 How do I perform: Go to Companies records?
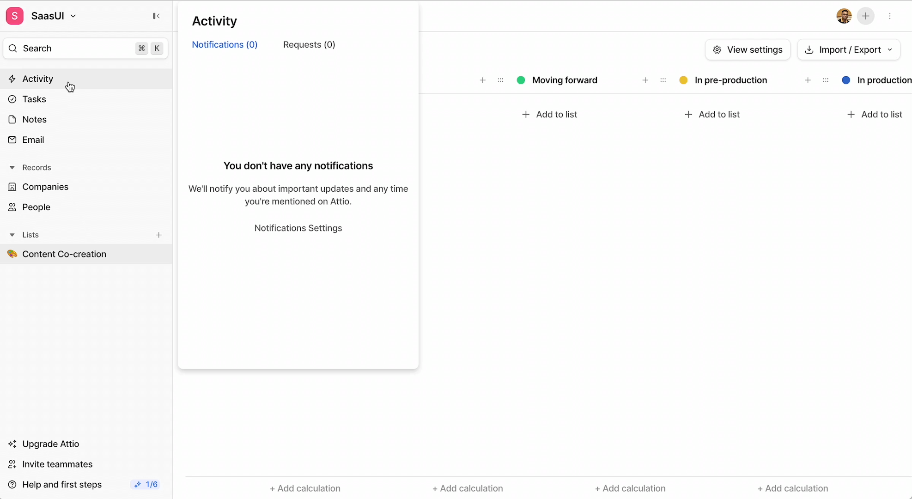(x=45, y=187)
